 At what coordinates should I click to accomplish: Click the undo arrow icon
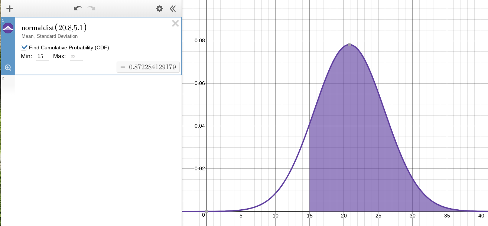tap(77, 8)
